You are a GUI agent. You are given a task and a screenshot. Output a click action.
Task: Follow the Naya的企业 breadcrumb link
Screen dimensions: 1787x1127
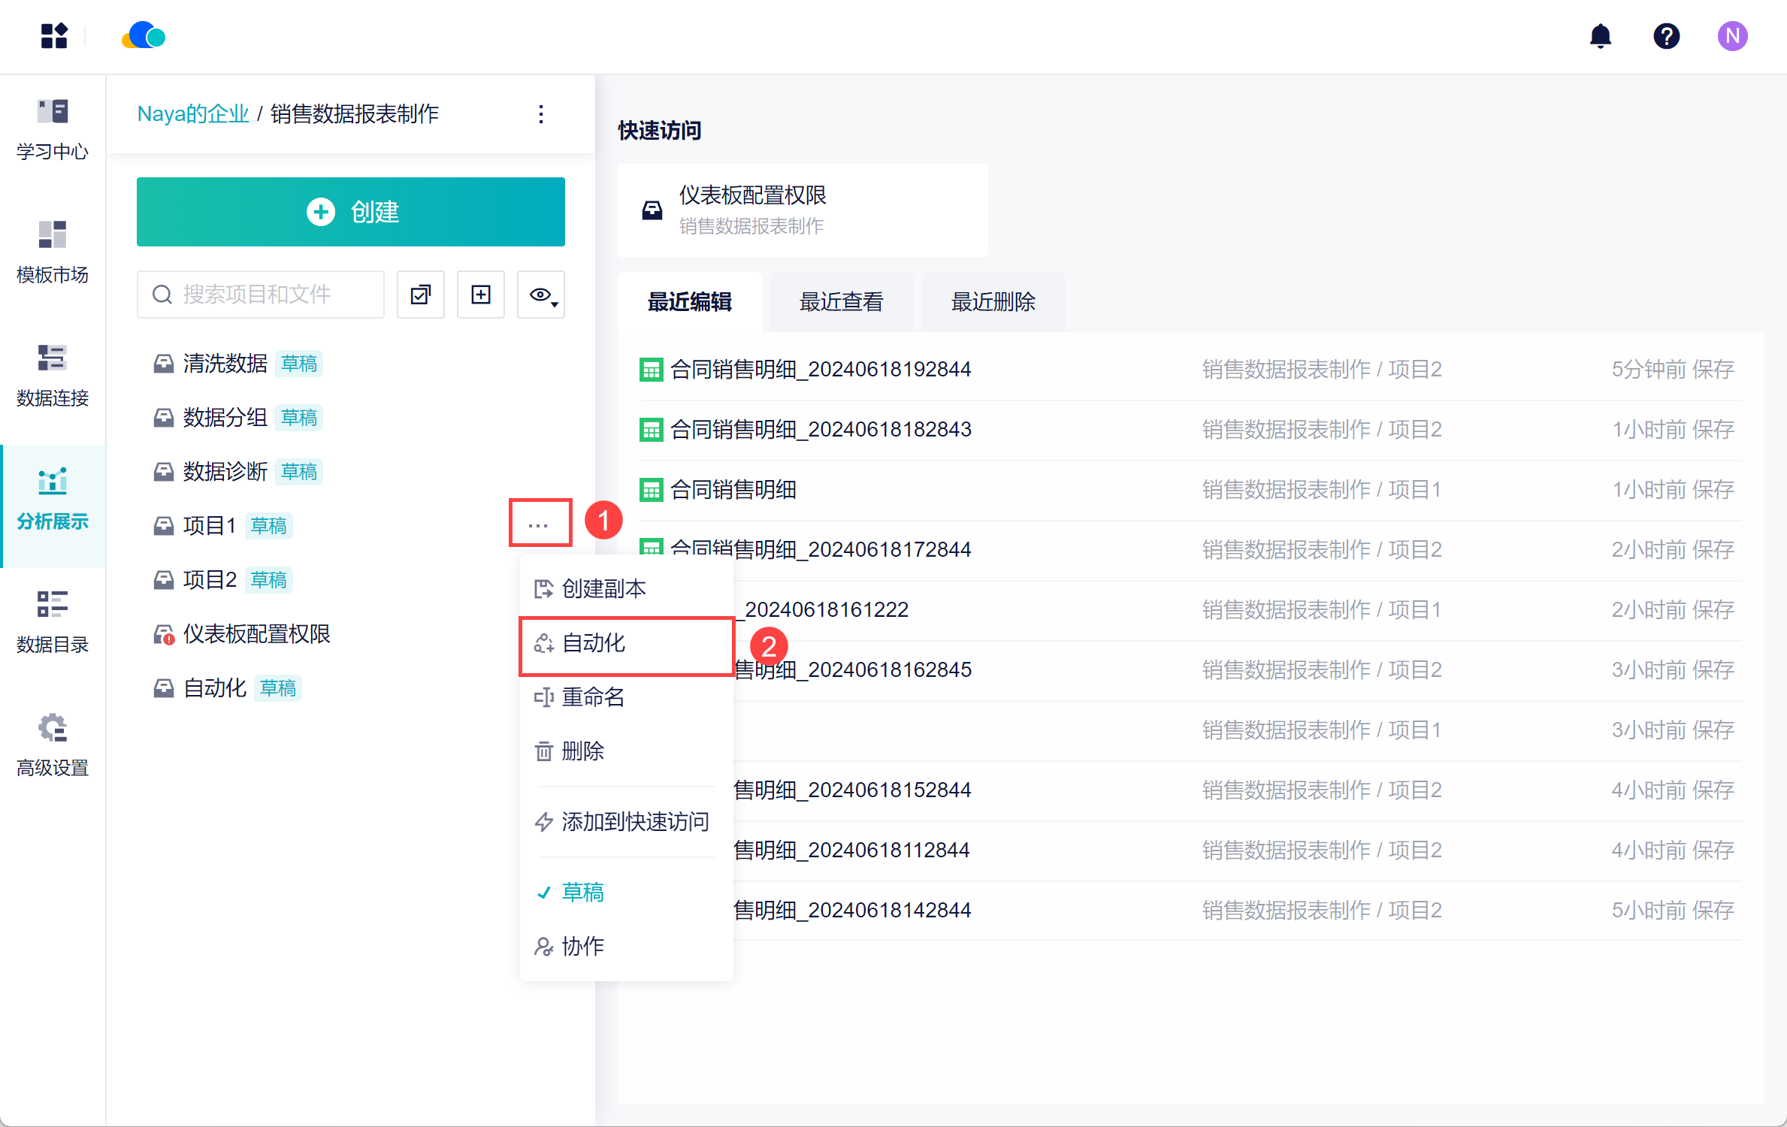coord(193,114)
